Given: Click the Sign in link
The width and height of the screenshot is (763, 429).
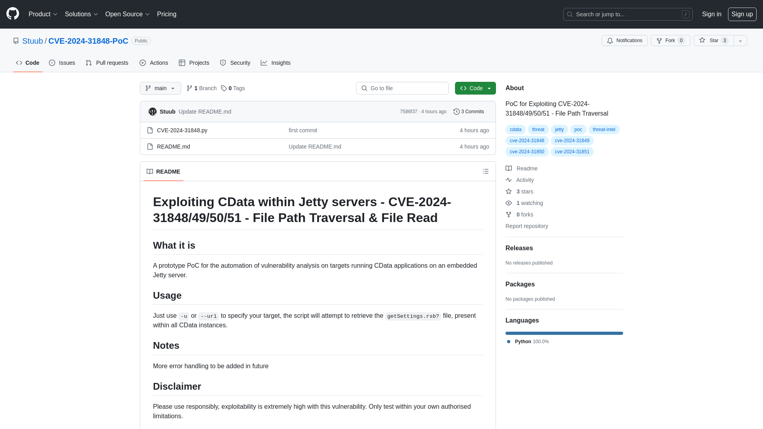Looking at the screenshot, I should [711, 14].
